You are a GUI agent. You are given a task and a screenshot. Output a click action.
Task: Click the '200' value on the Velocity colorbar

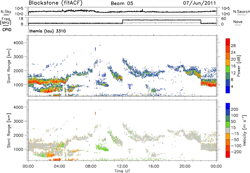[x=235, y=109]
